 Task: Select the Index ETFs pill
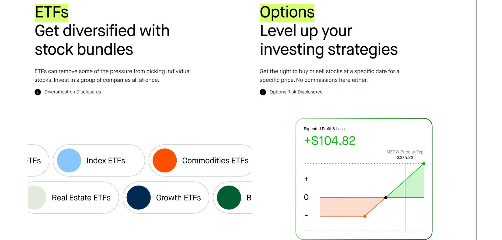[99, 161]
